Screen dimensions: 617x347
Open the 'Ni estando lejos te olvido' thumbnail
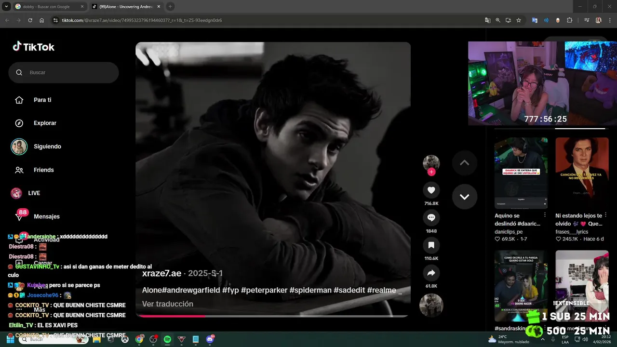[582, 173]
